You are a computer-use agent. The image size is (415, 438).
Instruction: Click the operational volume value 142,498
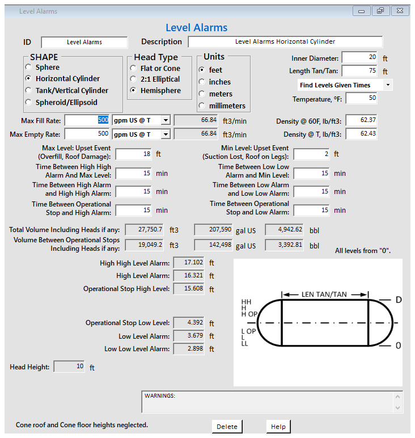(x=214, y=245)
